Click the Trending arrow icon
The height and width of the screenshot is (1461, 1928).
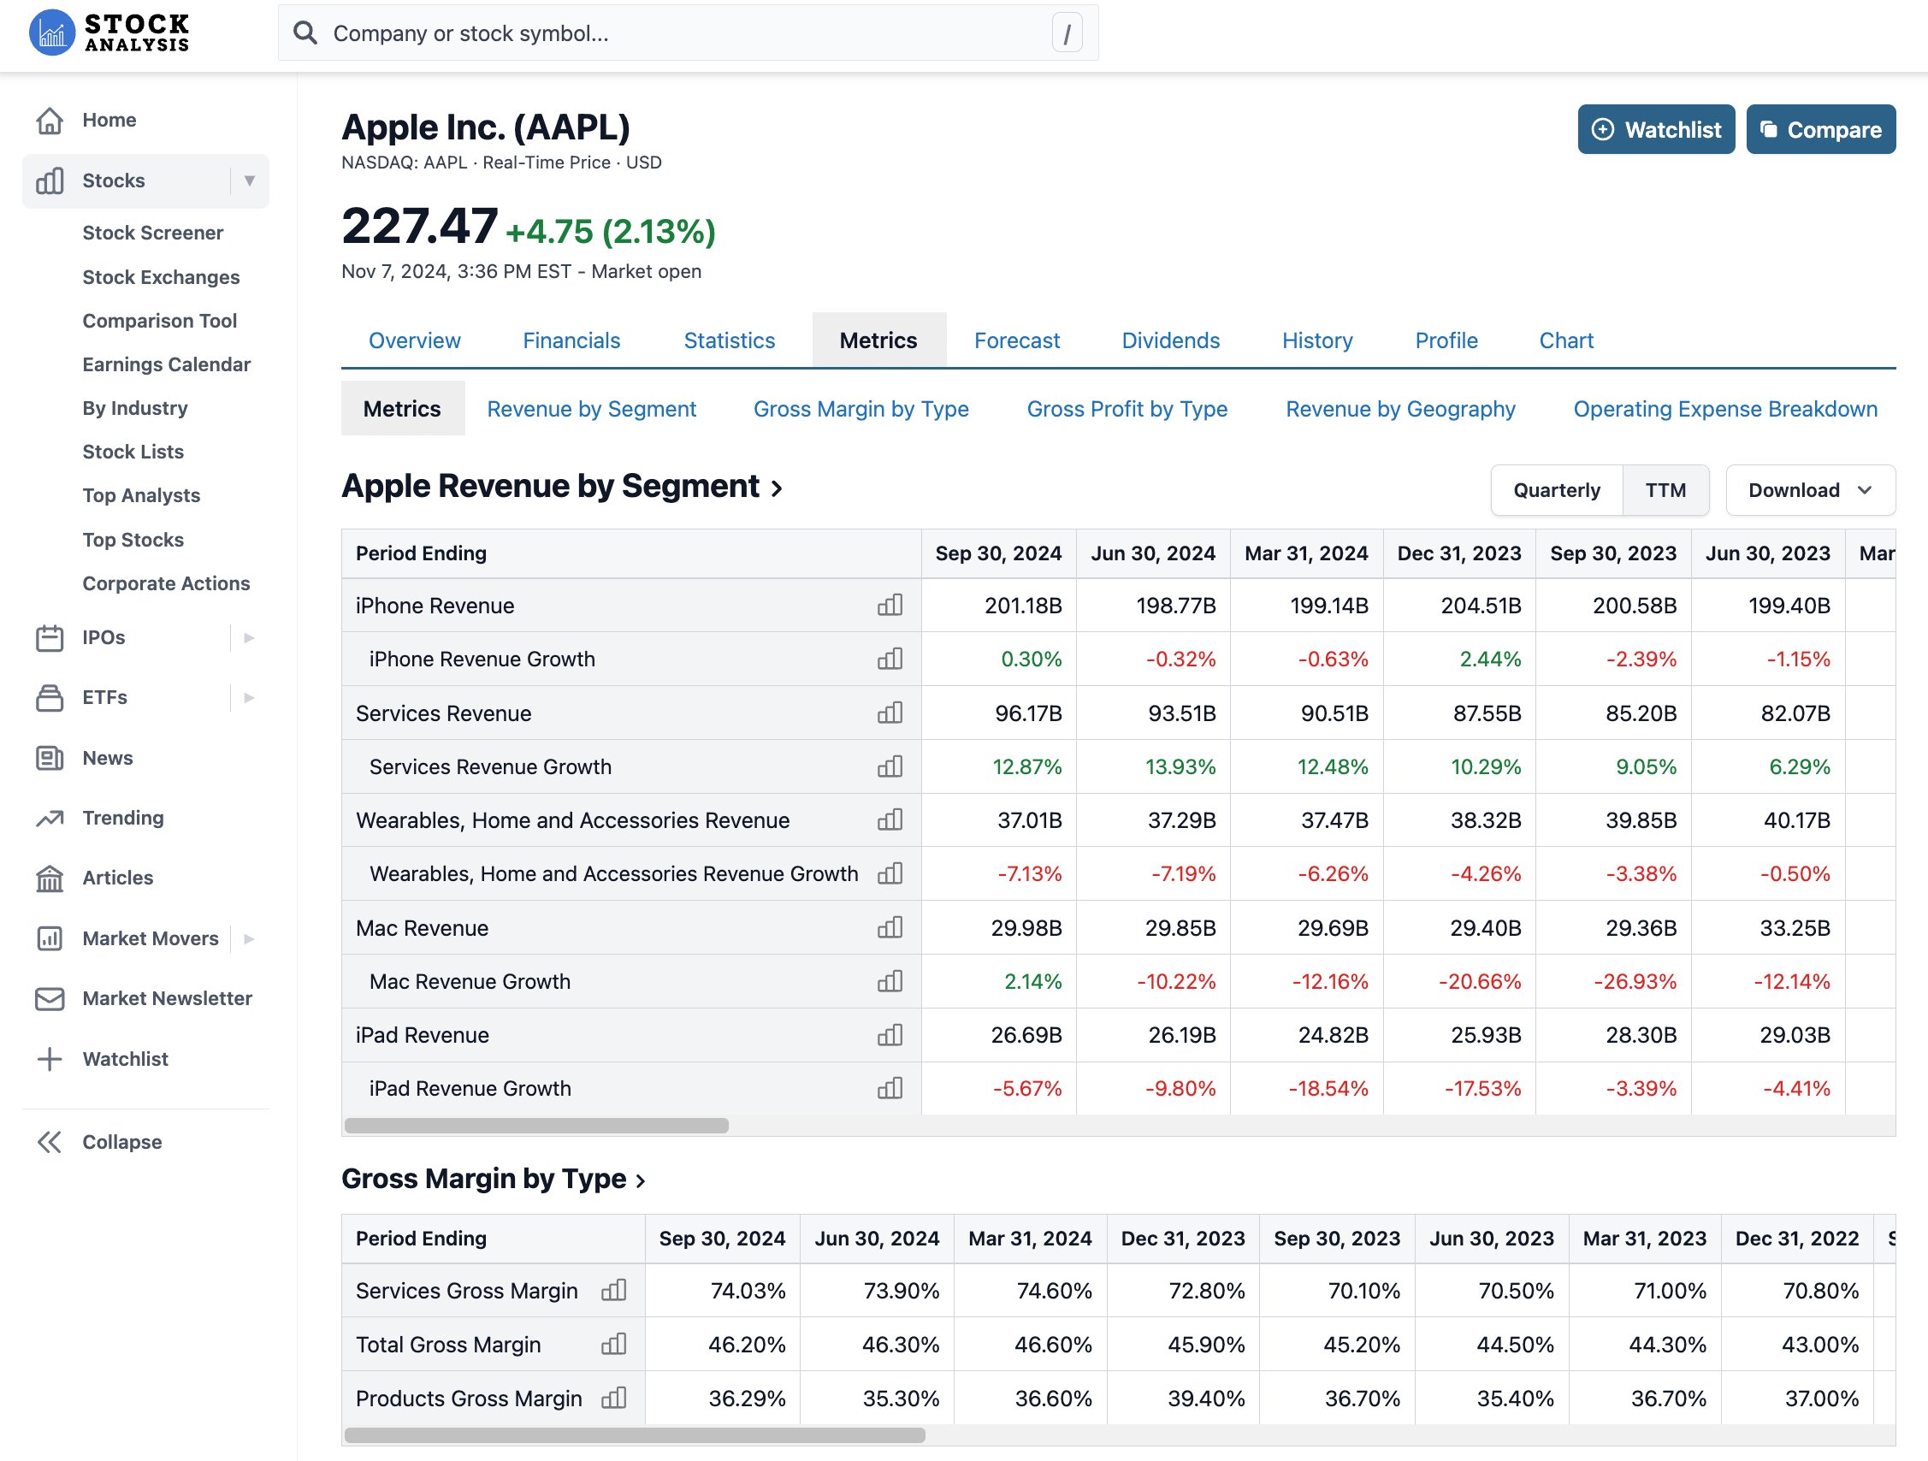click(x=50, y=818)
